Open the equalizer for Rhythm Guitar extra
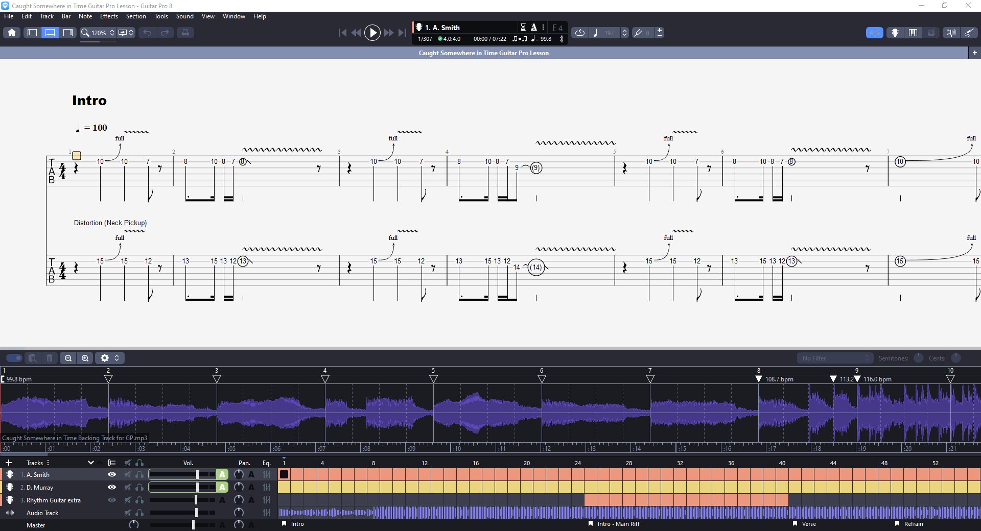 [x=267, y=500]
